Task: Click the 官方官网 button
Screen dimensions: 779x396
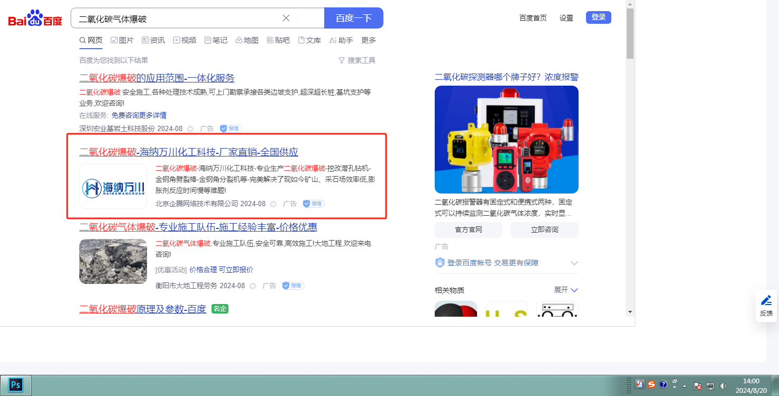Action: click(x=469, y=230)
